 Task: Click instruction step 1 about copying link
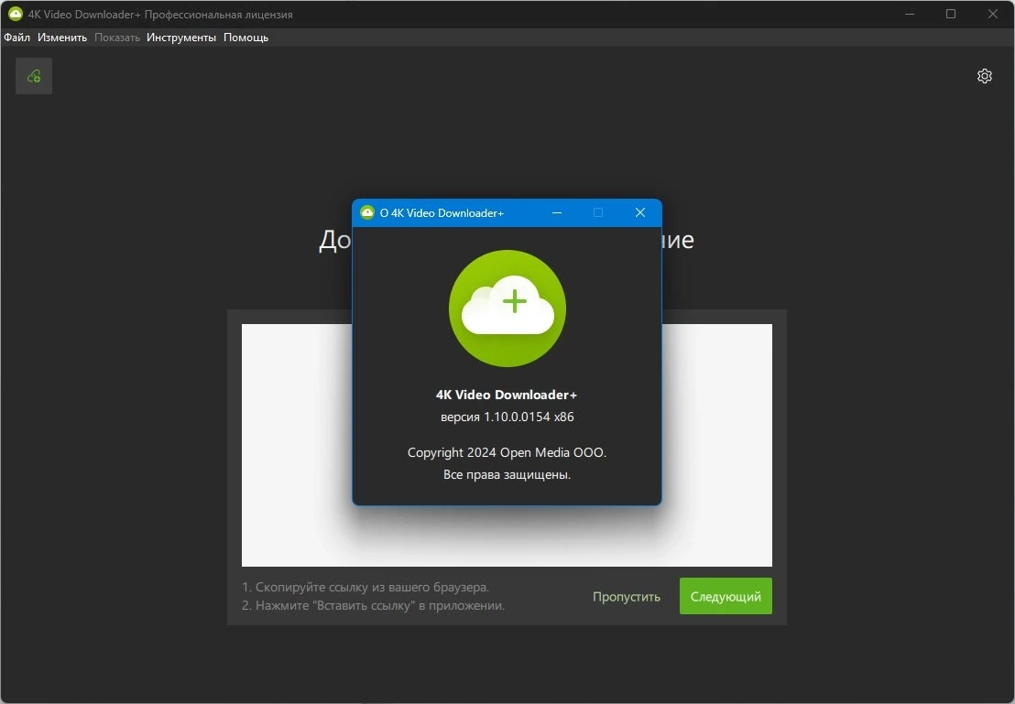click(366, 587)
